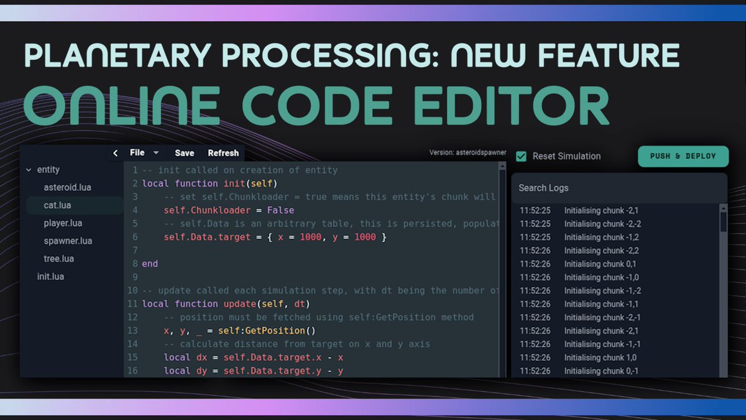
Task: Open asteroid.lua in the file tree
Action: 67,187
